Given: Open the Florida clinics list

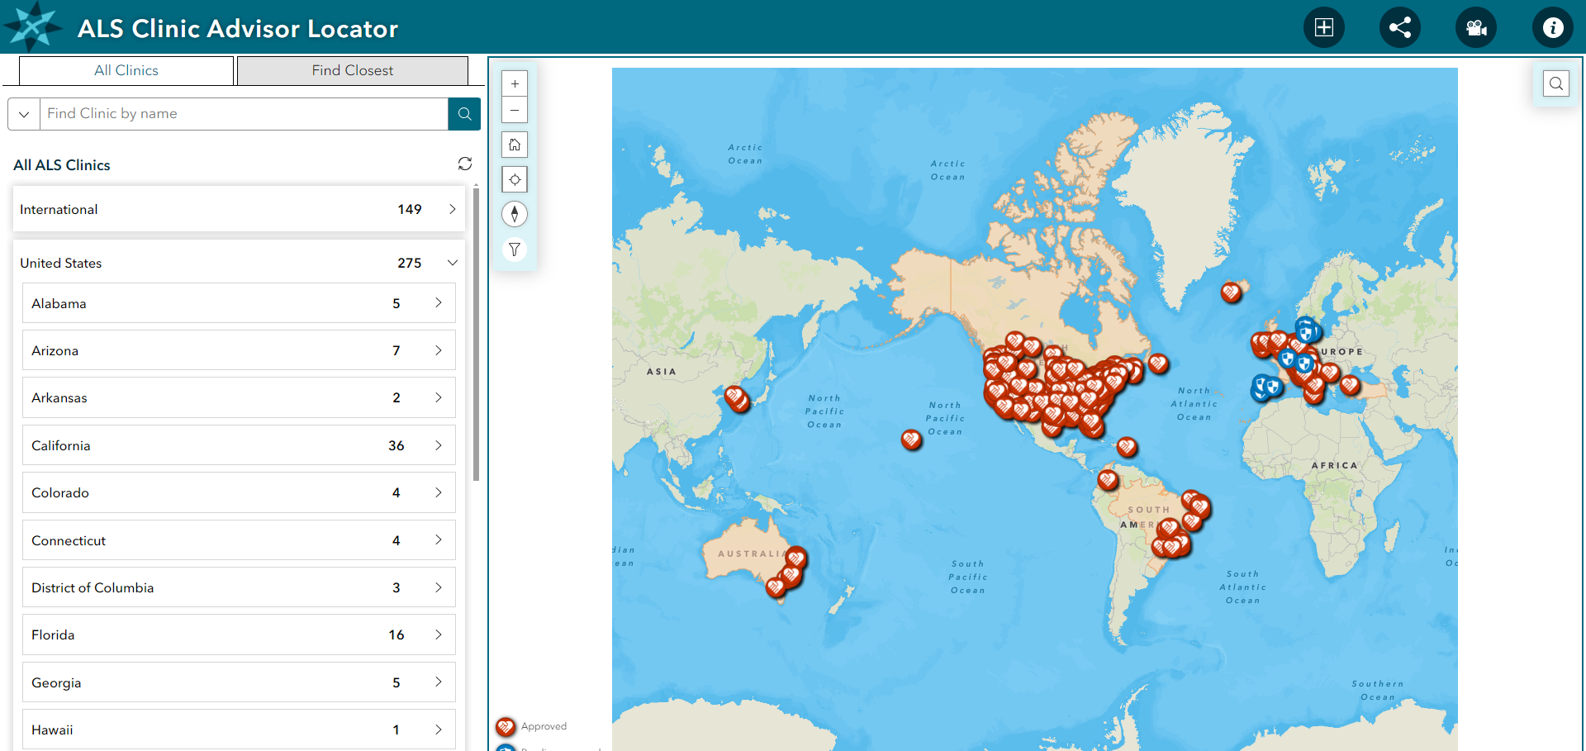Looking at the screenshot, I should click(239, 635).
